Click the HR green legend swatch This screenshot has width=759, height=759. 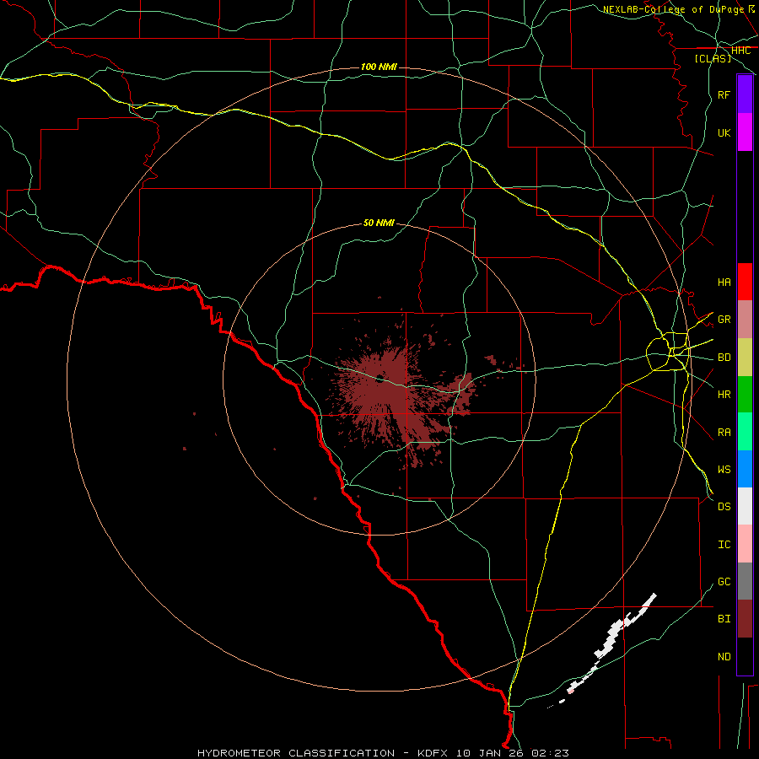click(745, 394)
